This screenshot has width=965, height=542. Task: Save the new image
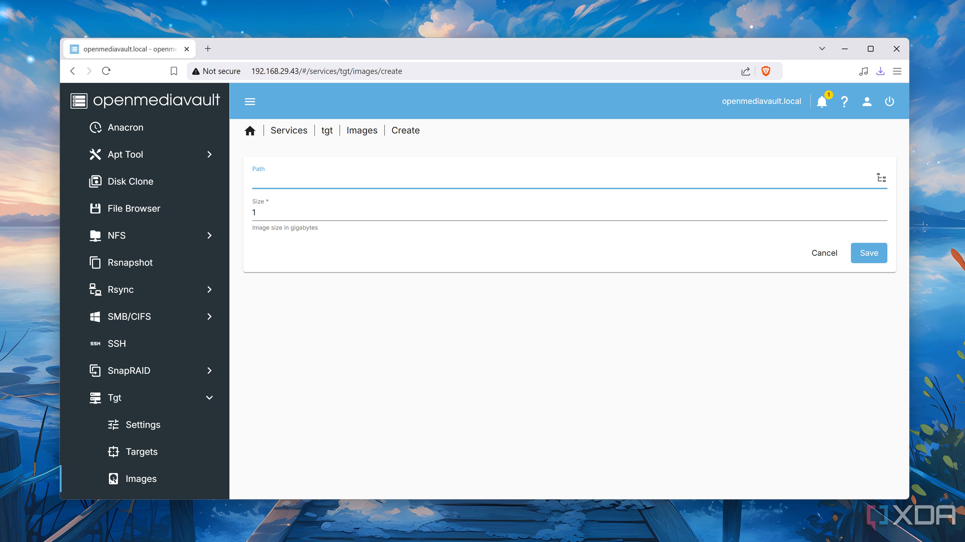click(x=869, y=253)
